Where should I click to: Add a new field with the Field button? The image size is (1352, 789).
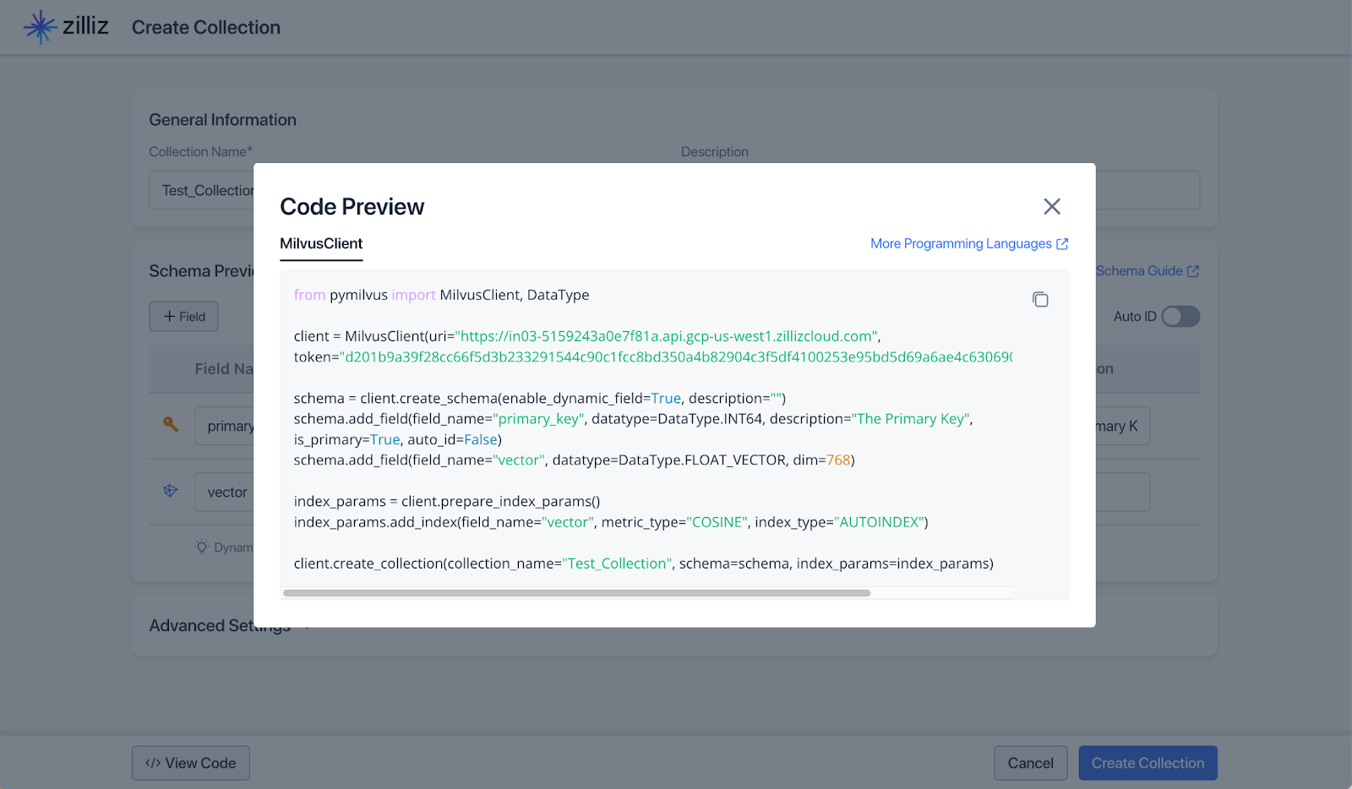tap(183, 316)
